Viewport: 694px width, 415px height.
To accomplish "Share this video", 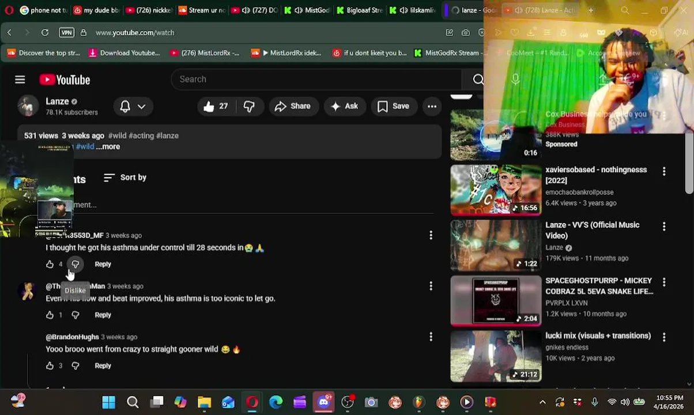I will (x=293, y=106).
